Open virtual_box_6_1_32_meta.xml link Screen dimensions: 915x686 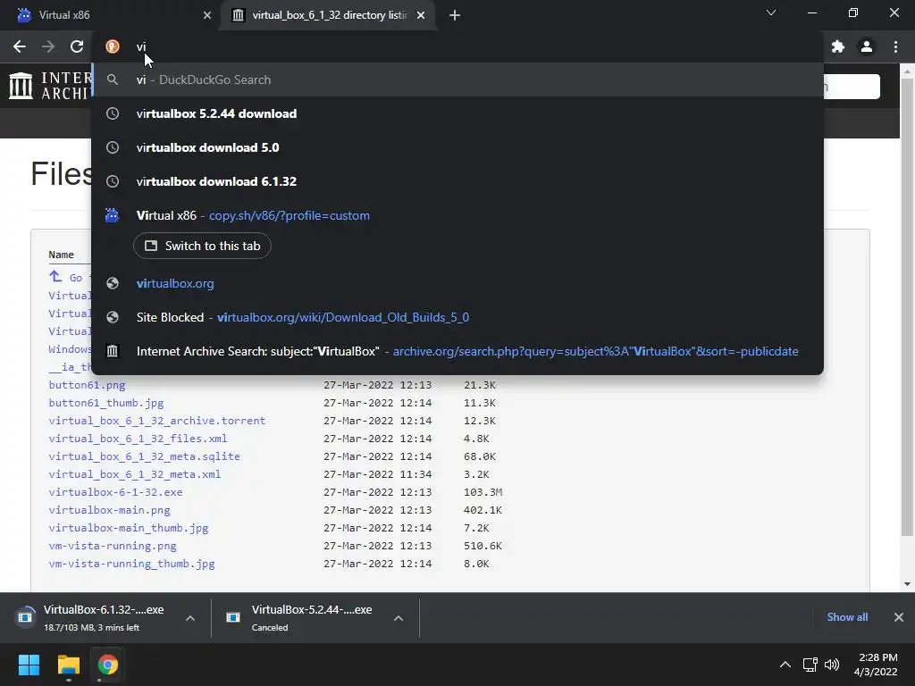135,474
